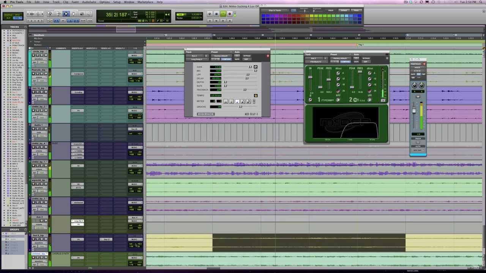Select the Pencil tool
The image size is (486, 273).
89,14
